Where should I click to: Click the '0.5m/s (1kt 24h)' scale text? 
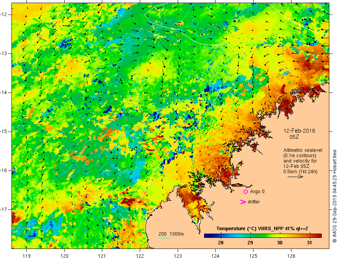click(x=300, y=172)
